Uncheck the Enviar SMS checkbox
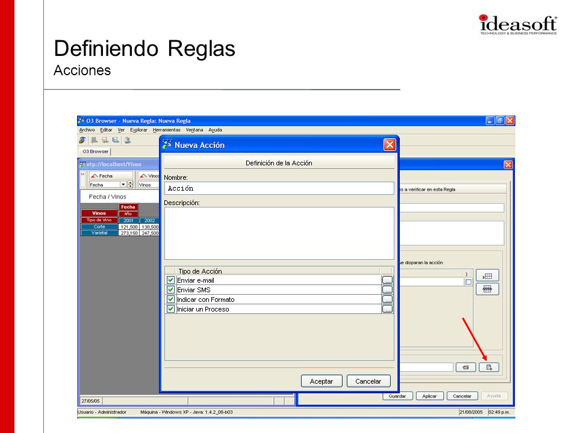This screenshot has height=433, width=578. pyautogui.click(x=170, y=290)
